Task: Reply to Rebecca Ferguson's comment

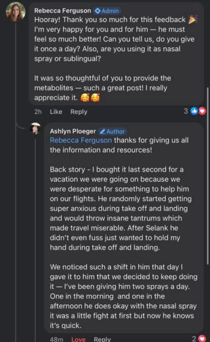Action: click(79, 112)
